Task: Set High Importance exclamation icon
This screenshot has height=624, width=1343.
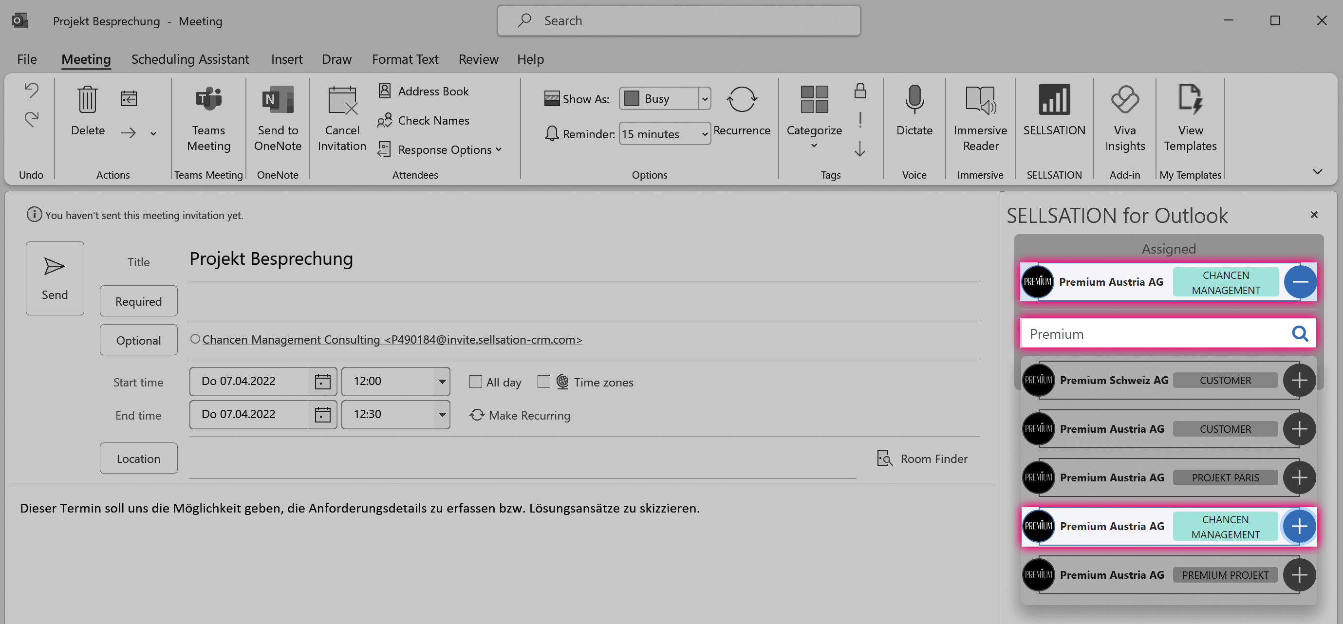Action: (x=860, y=120)
